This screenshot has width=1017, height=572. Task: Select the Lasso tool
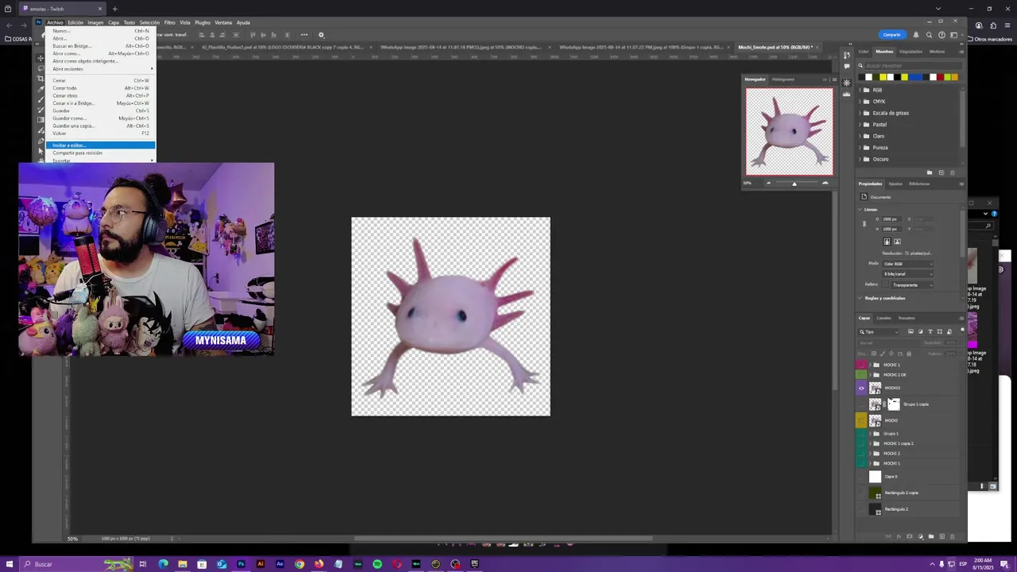(41, 68)
